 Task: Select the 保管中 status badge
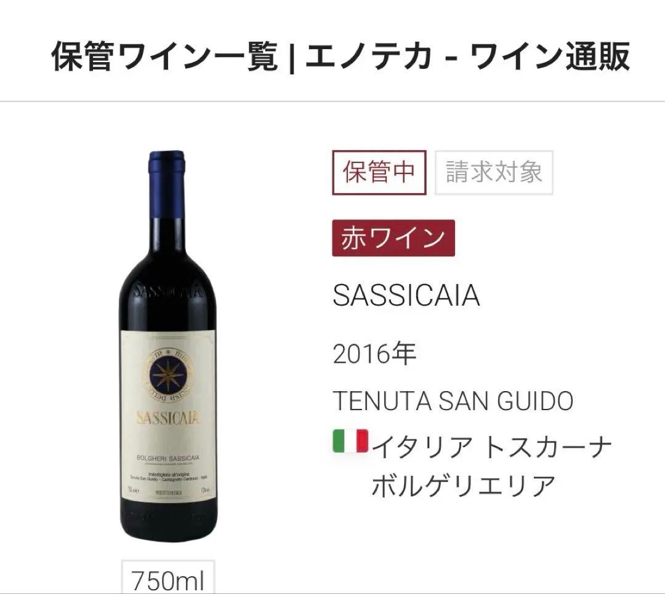(x=379, y=172)
